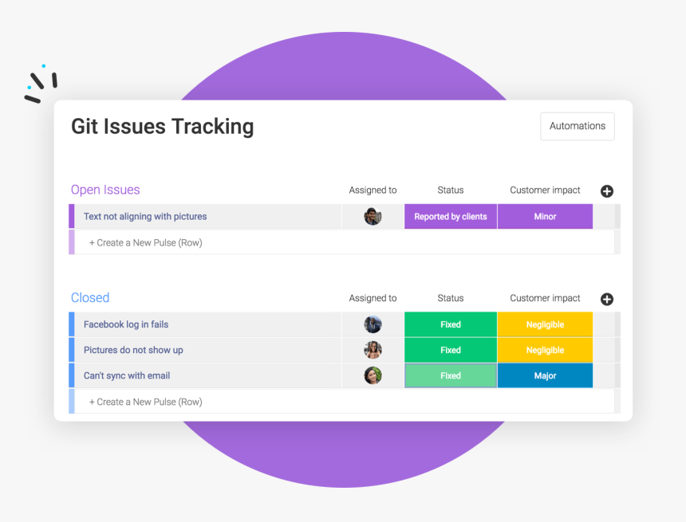Collapse the Closed group
The width and height of the screenshot is (686, 522).
tap(89, 297)
